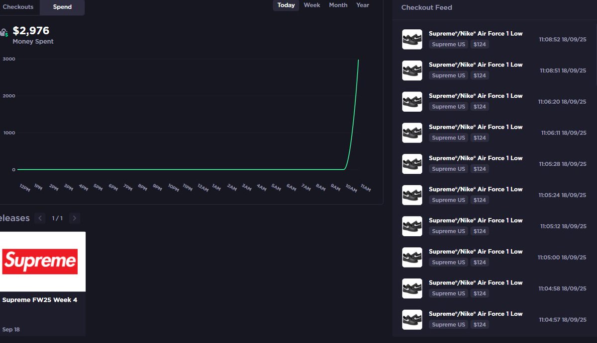Screen dimensions: 597x343
Task: Select Air Force 1 Low title at 11:04:57
Action: pyautogui.click(x=476, y=314)
